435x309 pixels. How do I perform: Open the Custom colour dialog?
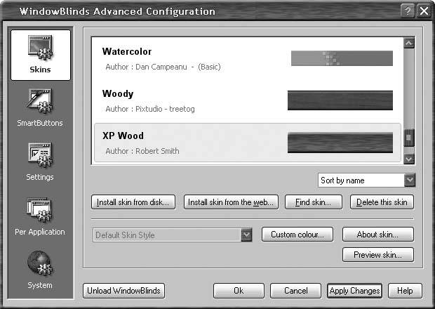(x=297, y=235)
